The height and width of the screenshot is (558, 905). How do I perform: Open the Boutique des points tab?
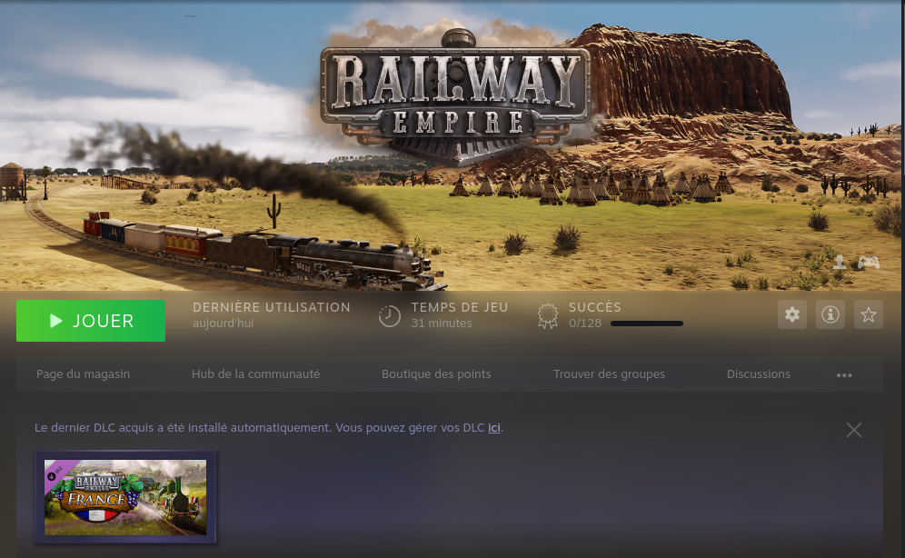(436, 374)
